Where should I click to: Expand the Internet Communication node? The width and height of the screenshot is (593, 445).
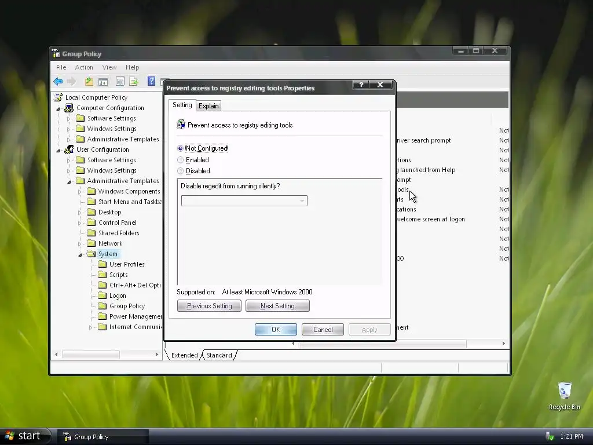pyautogui.click(x=90, y=327)
